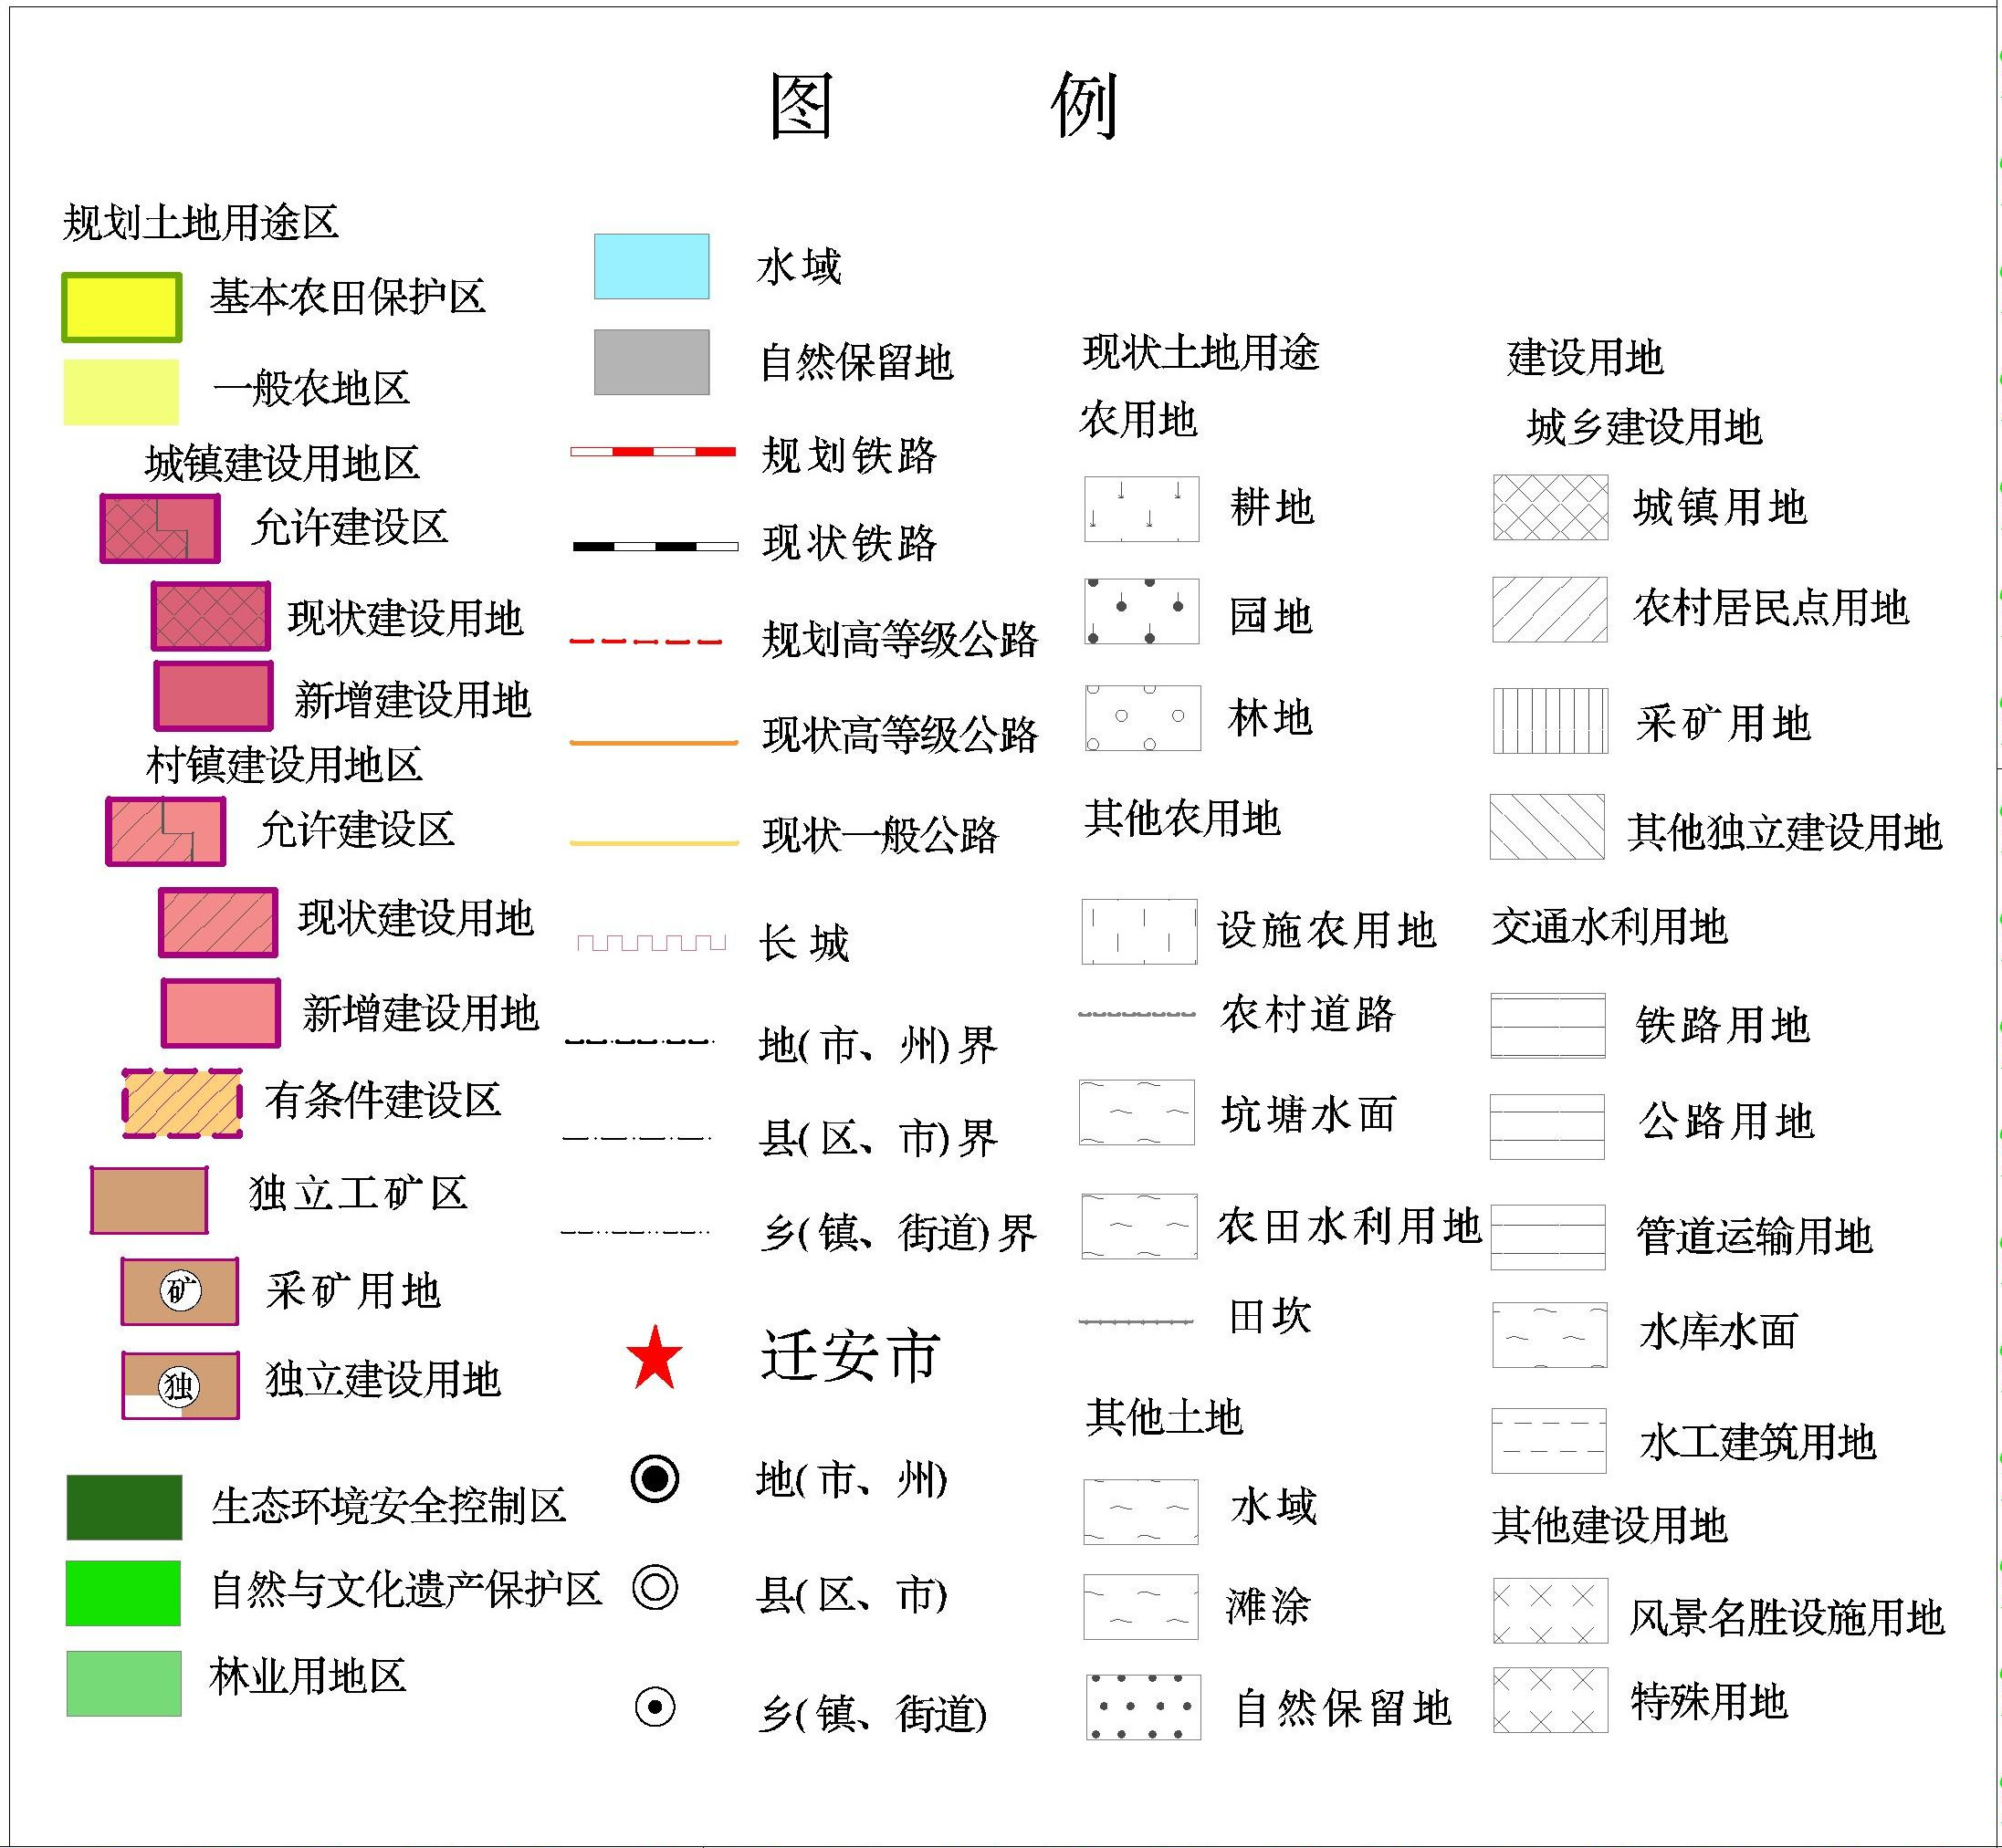Click the 乡(镇、街道) dotted circle symbol
Image resolution: width=2002 pixels, height=1848 pixels.
tap(655, 1707)
